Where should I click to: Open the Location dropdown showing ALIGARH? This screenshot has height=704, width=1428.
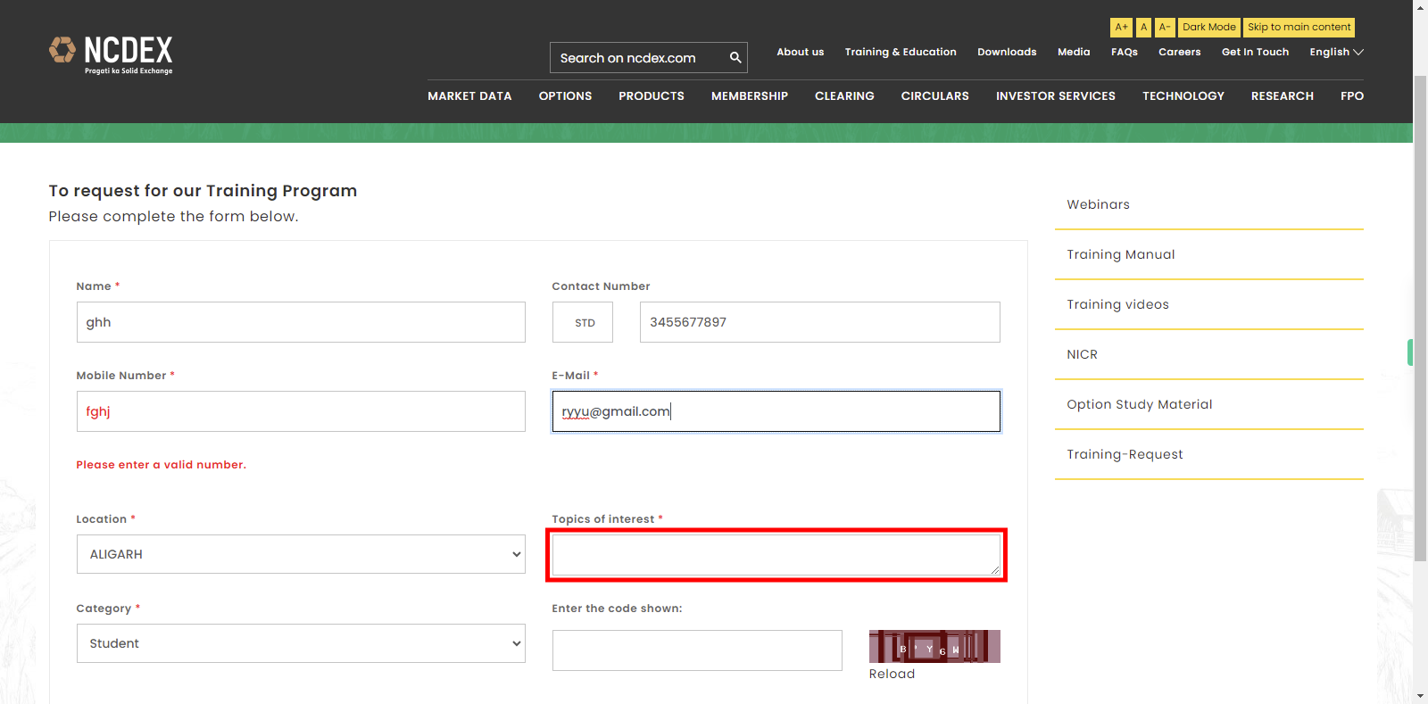click(301, 554)
